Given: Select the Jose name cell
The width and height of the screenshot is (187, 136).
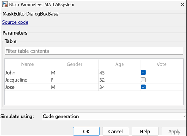Looking at the screenshot, I should coord(27,87).
